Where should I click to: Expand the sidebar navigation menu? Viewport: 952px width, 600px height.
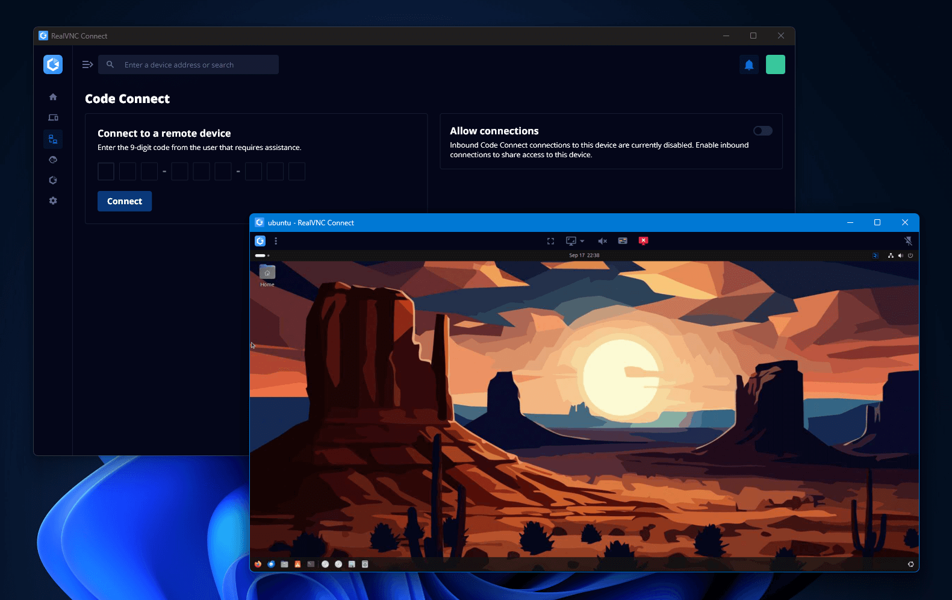(x=87, y=64)
